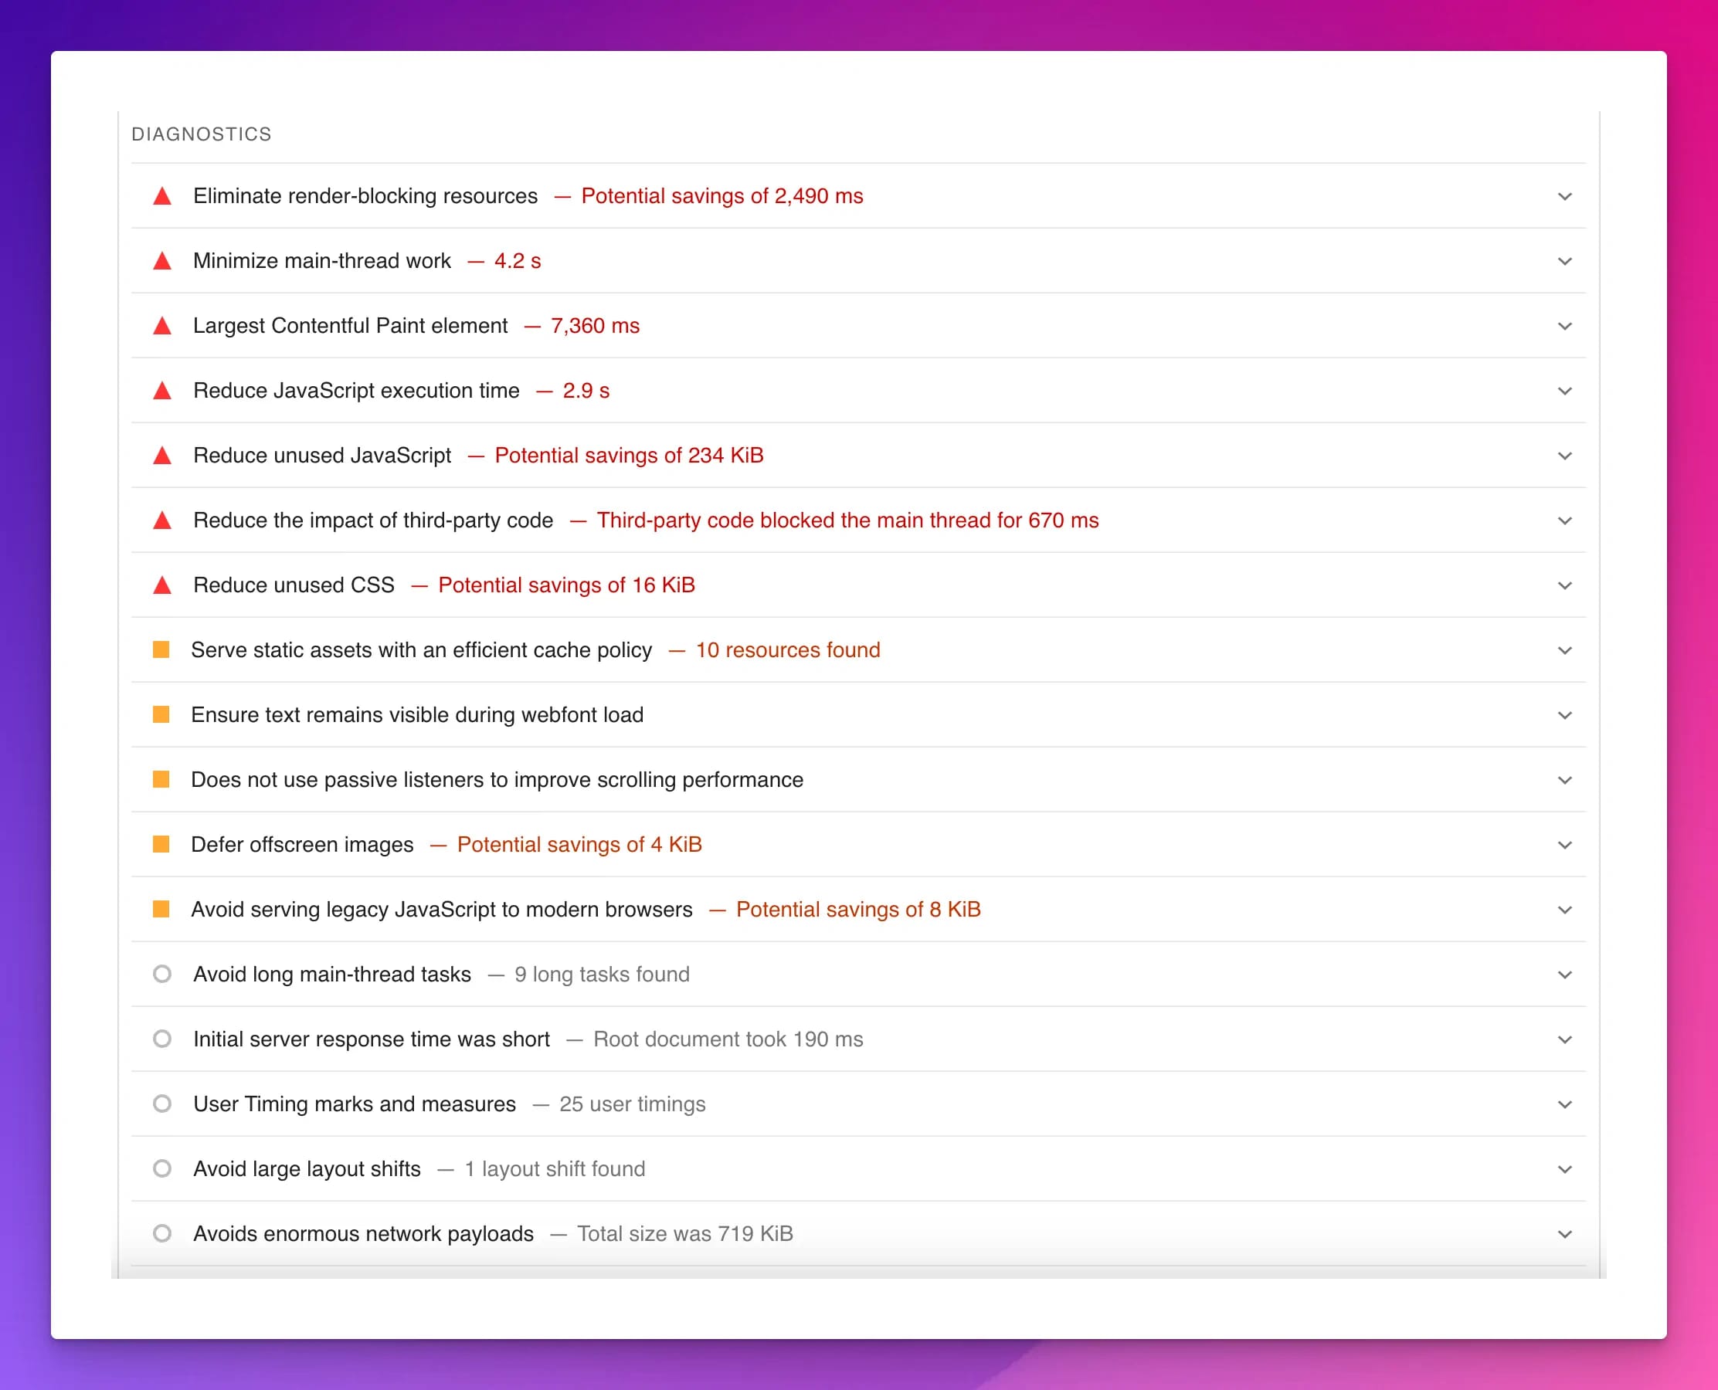The width and height of the screenshot is (1718, 1390).
Task: Click 'Potential savings of 234 KiB' value
Action: pos(630,456)
